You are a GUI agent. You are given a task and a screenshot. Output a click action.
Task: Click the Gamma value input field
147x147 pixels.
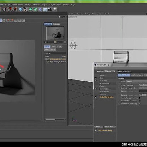pos(143,91)
